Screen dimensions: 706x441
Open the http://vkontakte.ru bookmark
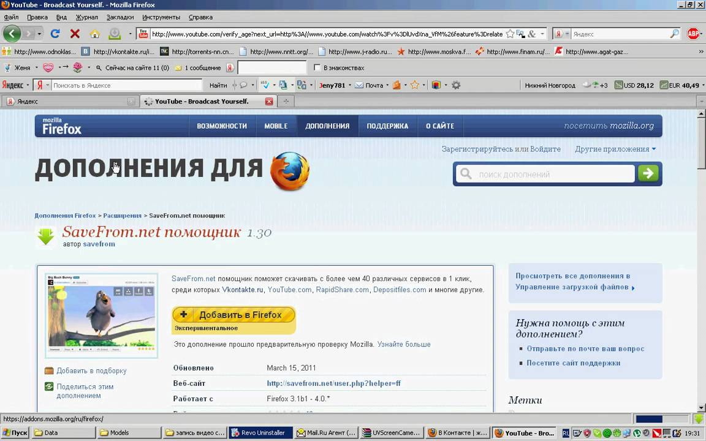pyautogui.click(x=118, y=51)
